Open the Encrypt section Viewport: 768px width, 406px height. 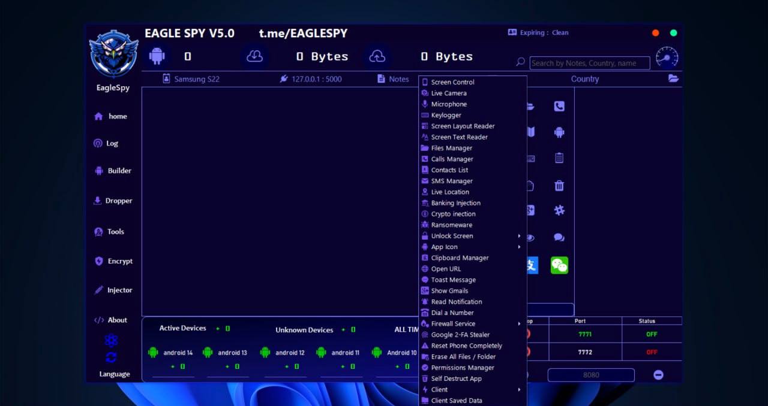pos(114,261)
